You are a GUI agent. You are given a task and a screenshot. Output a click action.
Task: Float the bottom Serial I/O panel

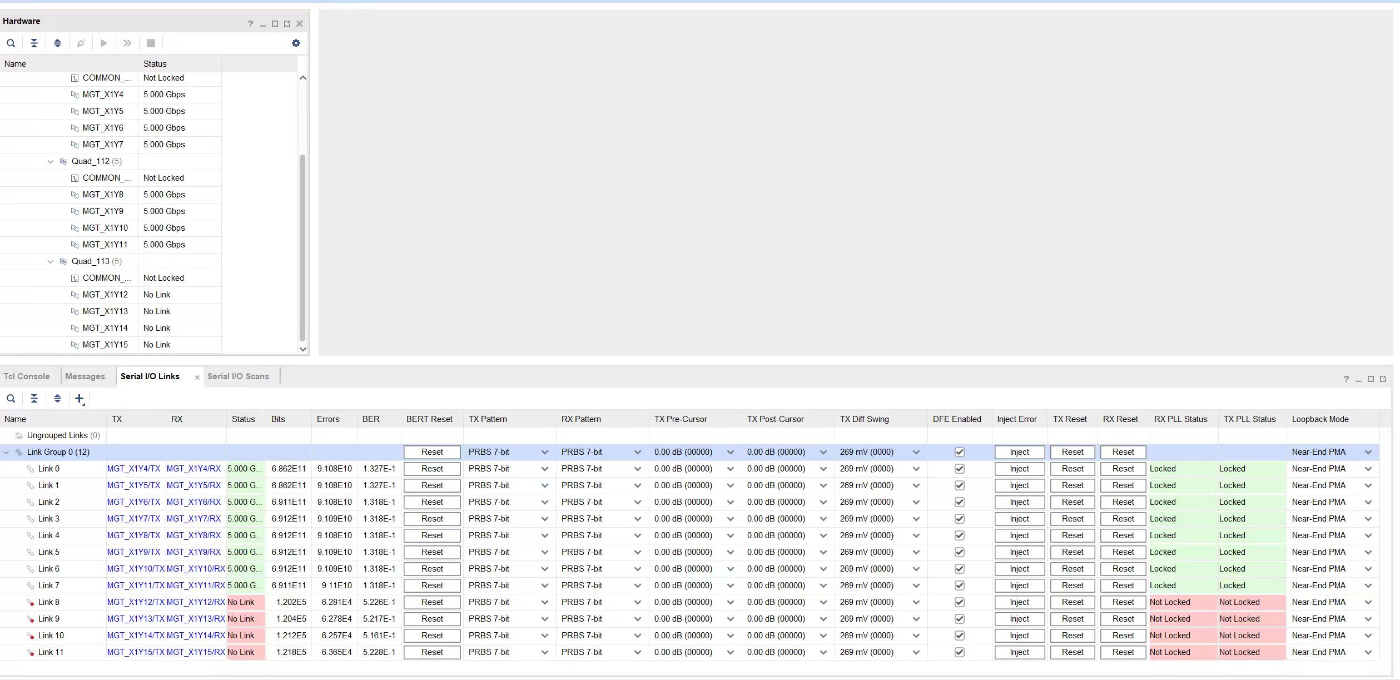(1383, 379)
